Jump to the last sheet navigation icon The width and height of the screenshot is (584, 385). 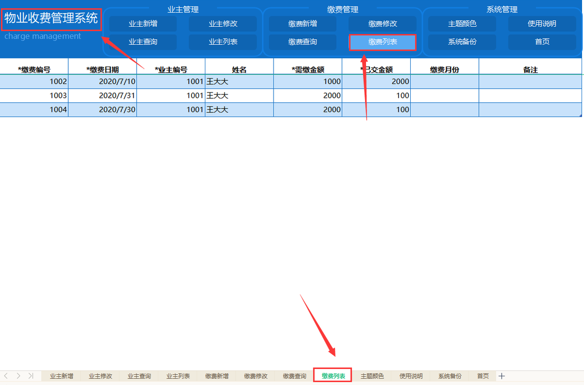(x=30, y=375)
